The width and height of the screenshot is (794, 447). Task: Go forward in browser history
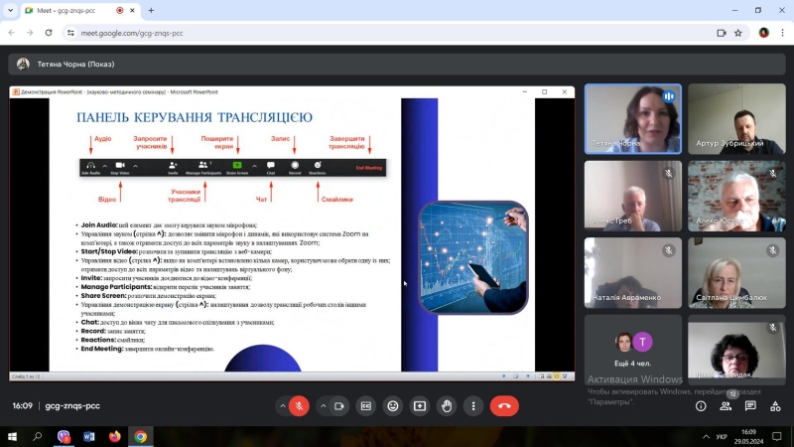pyautogui.click(x=30, y=33)
